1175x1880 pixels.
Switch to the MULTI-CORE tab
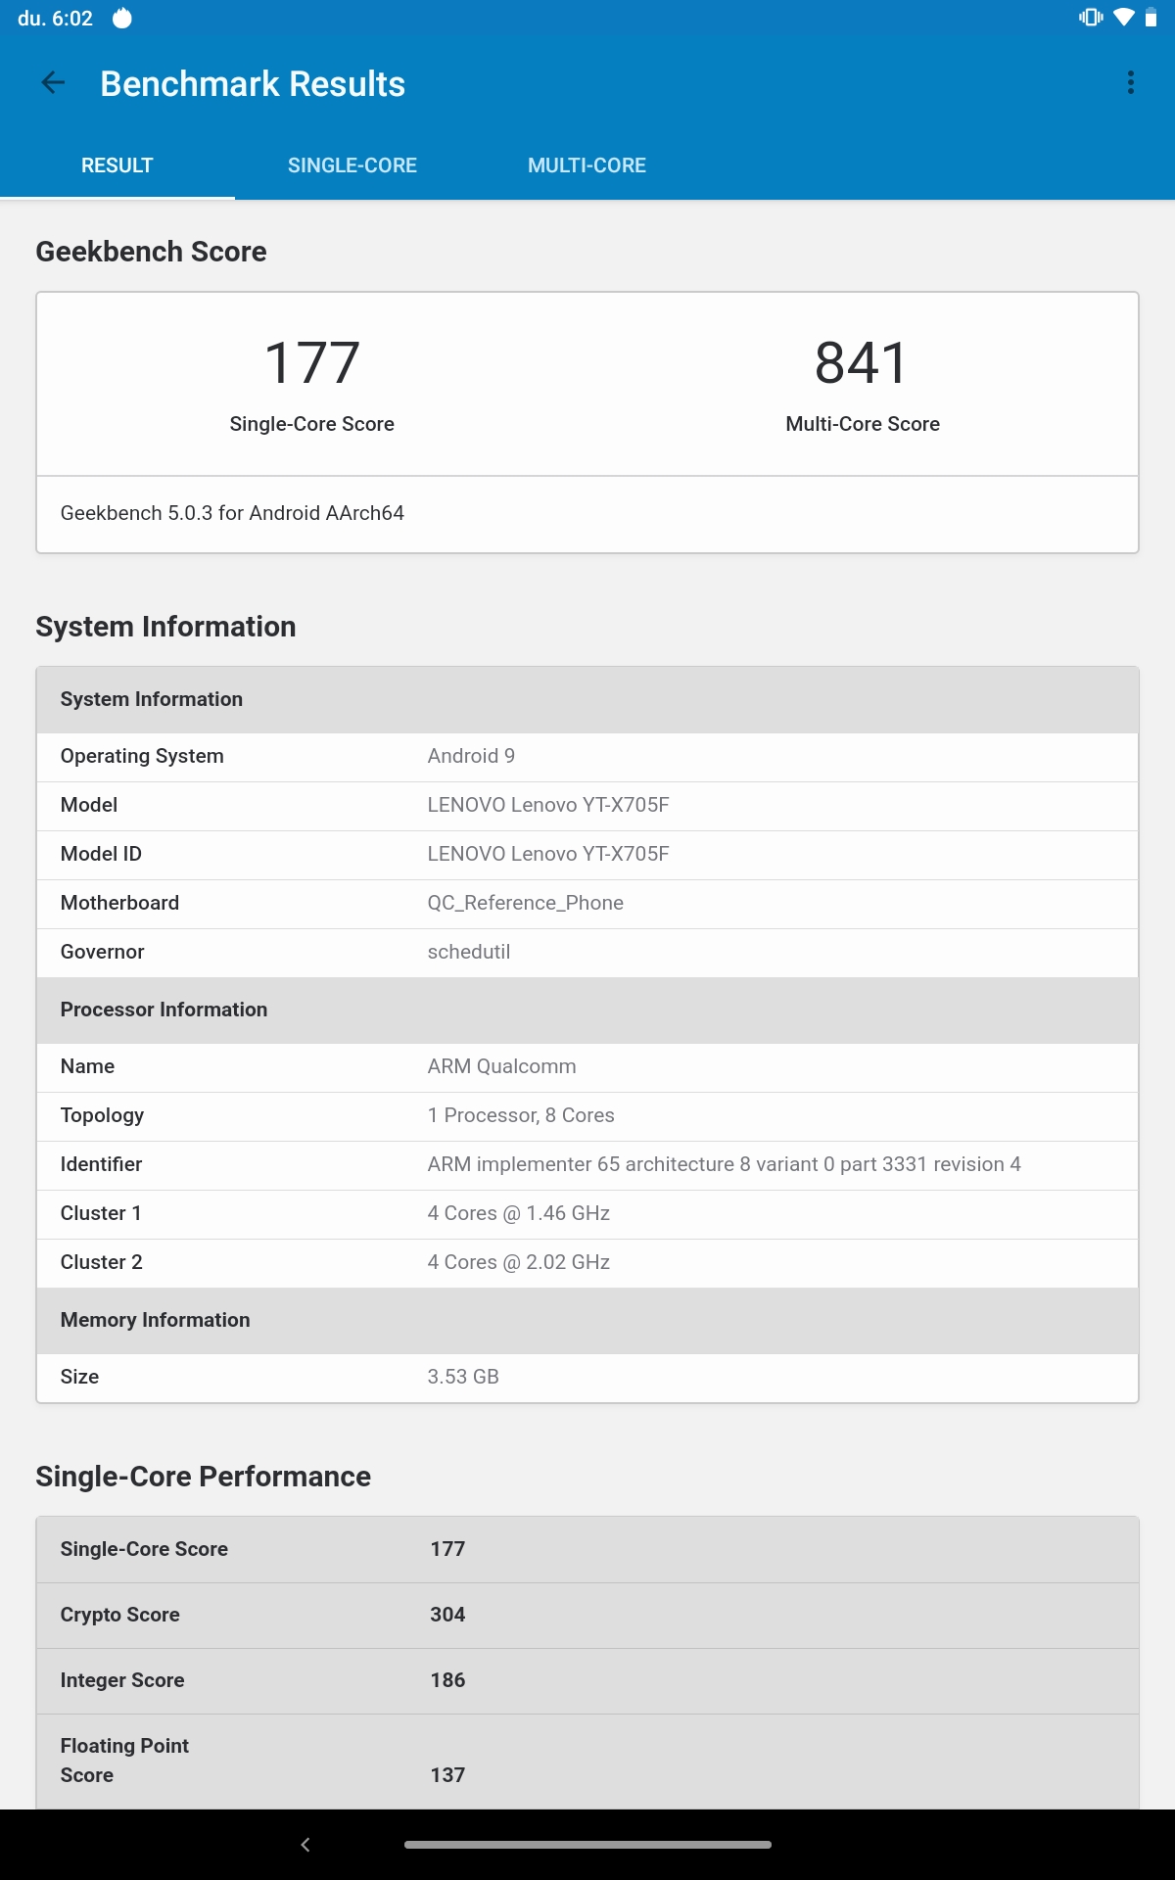pyautogui.click(x=587, y=165)
